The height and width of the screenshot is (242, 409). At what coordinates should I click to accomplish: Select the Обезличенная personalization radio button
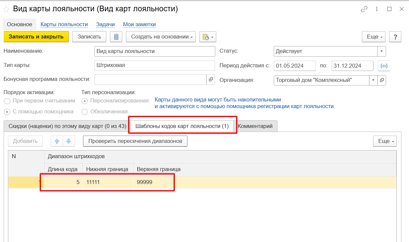[85, 112]
